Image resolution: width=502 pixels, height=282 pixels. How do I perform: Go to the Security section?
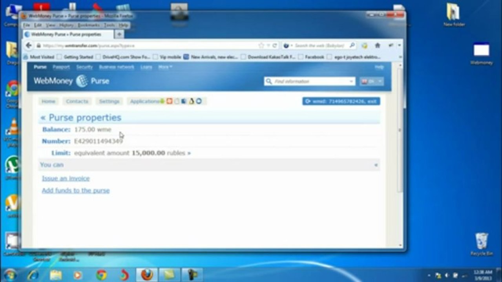84,67
